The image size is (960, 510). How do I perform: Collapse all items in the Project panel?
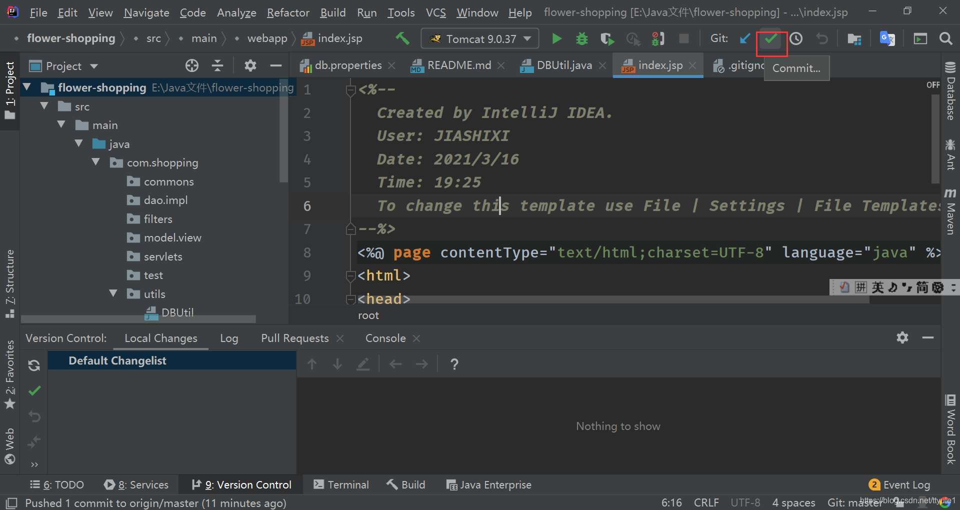click(217, 65)
